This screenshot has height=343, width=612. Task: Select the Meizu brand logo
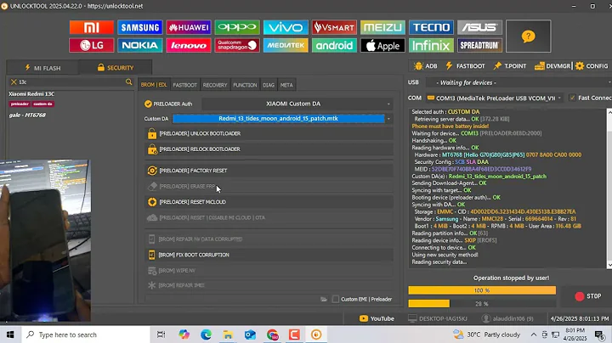[382, 27]
